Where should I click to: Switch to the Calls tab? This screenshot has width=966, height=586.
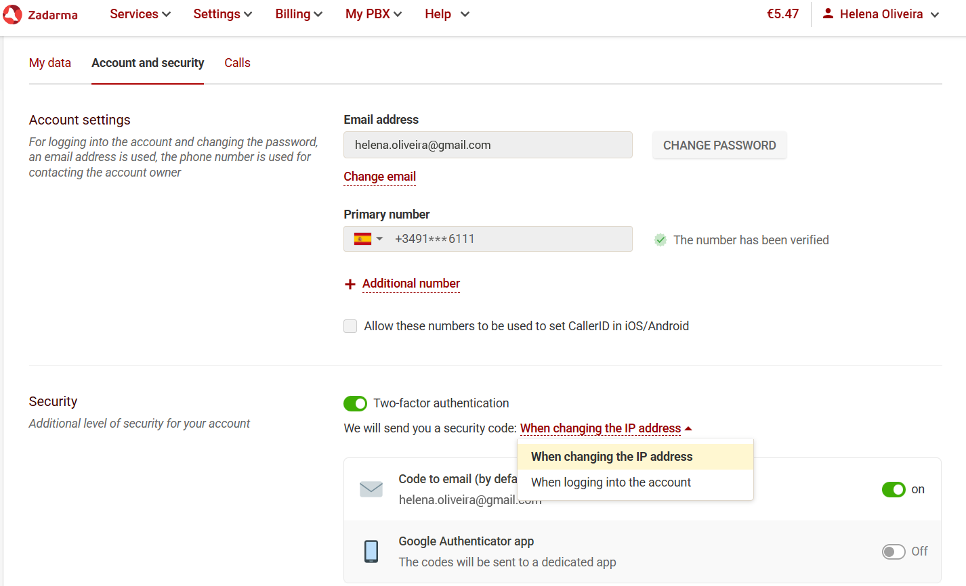pyautogui.click(x=237, y=62)
